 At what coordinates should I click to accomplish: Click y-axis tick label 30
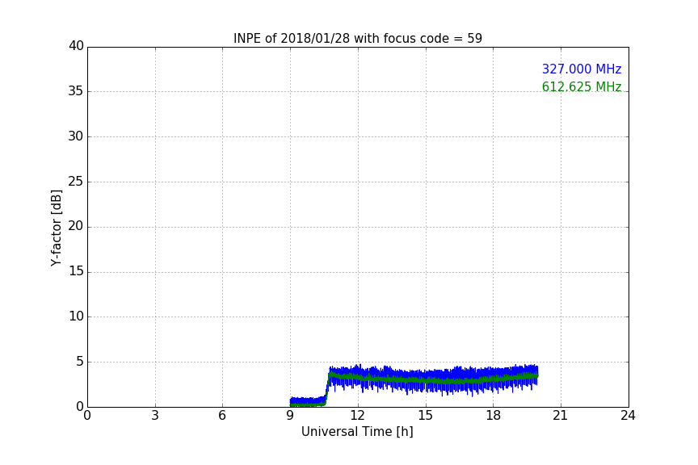(76, 136)
